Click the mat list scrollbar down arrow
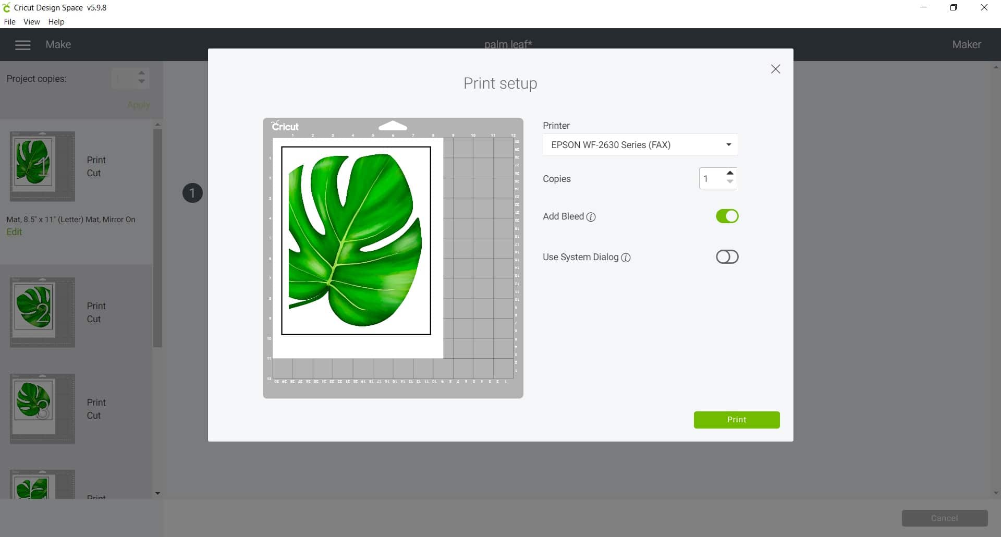 pos(157,493)
